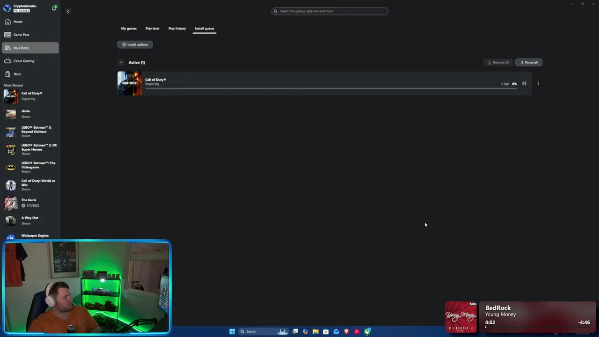The image size is (599, 337).
Task: Pause the Call of Duty repair
Action: tap(524, 84)
